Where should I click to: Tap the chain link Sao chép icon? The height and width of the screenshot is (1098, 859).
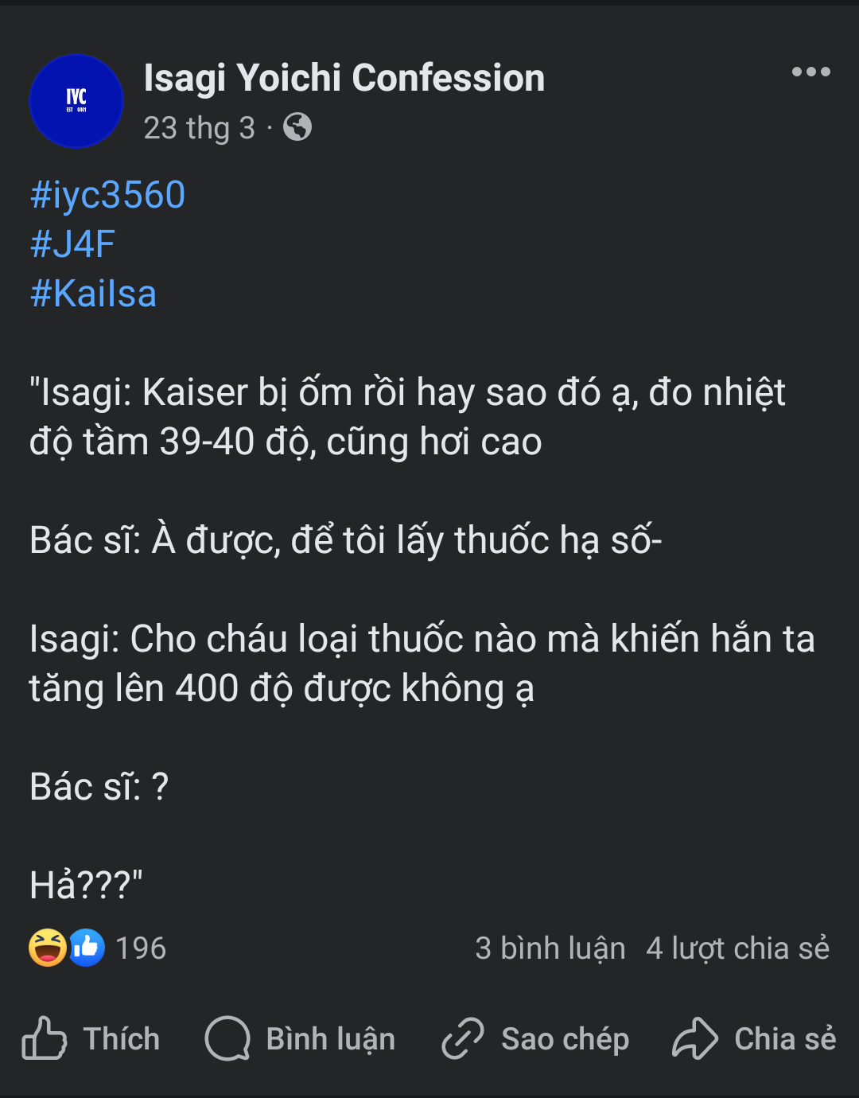pyautogui.click(x=463, y=1038)
